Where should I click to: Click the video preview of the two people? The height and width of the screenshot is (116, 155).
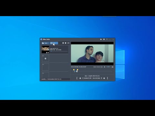(x=92, y=53)
